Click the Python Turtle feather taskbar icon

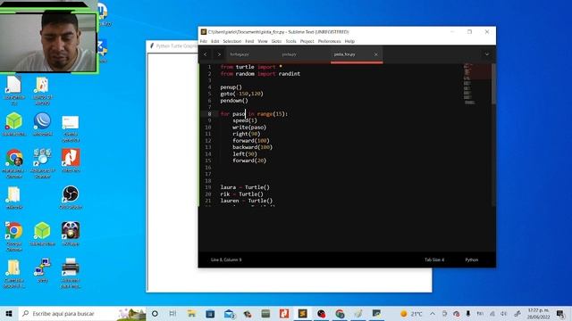pyautogui.click(x=358, y=313)
